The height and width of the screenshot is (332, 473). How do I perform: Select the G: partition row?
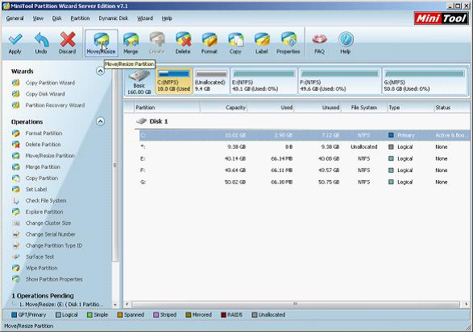(305, 182)
